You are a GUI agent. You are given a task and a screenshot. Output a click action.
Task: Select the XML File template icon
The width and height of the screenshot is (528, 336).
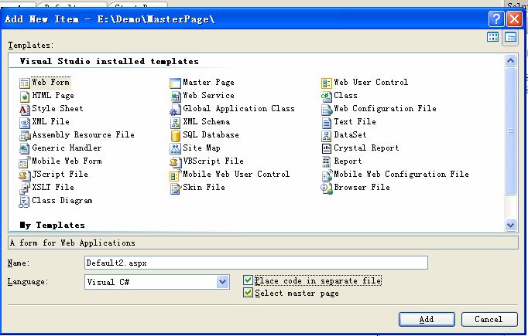pos(25,123)
